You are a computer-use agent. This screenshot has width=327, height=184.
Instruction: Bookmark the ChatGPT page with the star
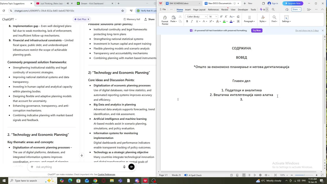click(x=123, y=11)
